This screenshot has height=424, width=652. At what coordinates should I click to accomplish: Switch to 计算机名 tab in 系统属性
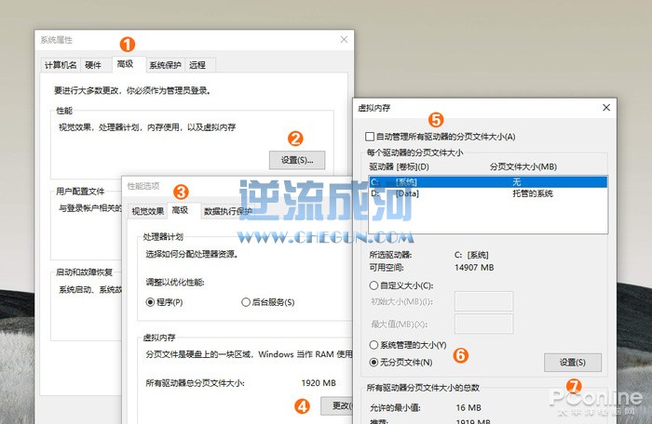61,65
